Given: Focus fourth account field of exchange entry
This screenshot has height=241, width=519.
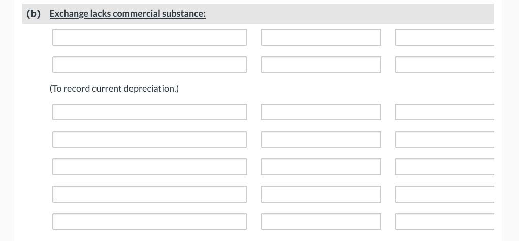Looking at the screenshot, I should click(149, 194).
